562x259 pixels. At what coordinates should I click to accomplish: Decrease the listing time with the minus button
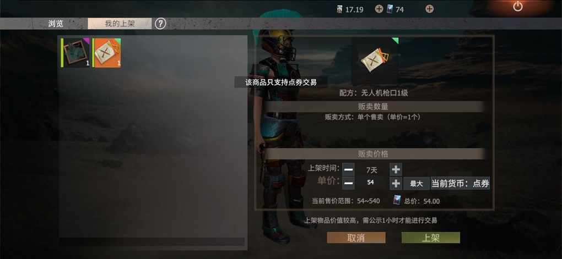(348, 169)
